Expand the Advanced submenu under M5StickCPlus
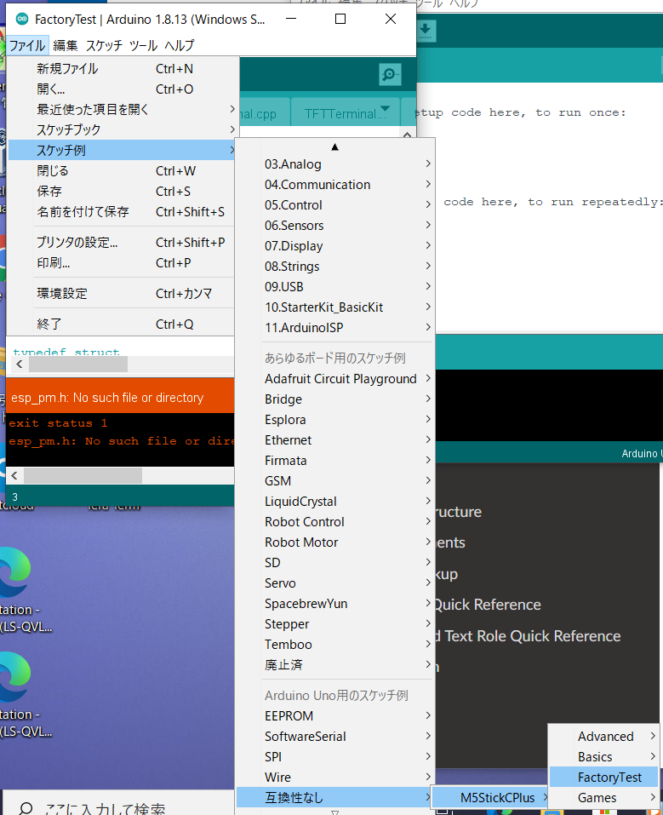Viewport: 663px width, 815px height. pos(605,737)
